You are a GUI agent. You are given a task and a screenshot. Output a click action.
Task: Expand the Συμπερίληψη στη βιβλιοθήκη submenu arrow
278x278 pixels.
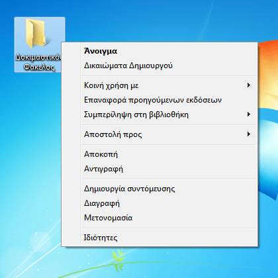click(249, 115)
